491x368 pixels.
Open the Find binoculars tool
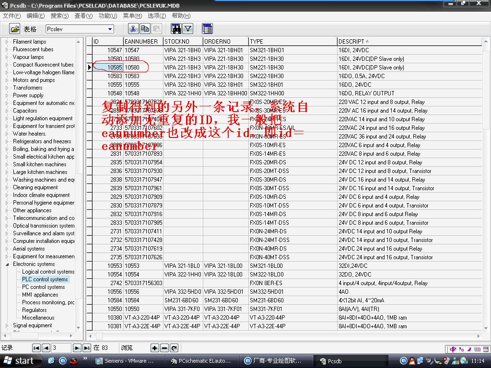click(x=176, y=29)
